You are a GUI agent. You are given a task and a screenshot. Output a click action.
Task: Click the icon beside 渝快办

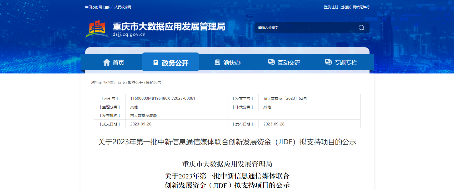point(217,62)
